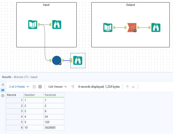Select the blue connection line to the Browse tool
The width and height of the screenshot is (173, 134).
pyautogui.click(x=67, y=61)
